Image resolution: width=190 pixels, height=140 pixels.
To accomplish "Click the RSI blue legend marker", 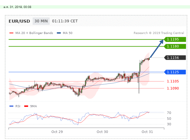I will click(11, 106).
